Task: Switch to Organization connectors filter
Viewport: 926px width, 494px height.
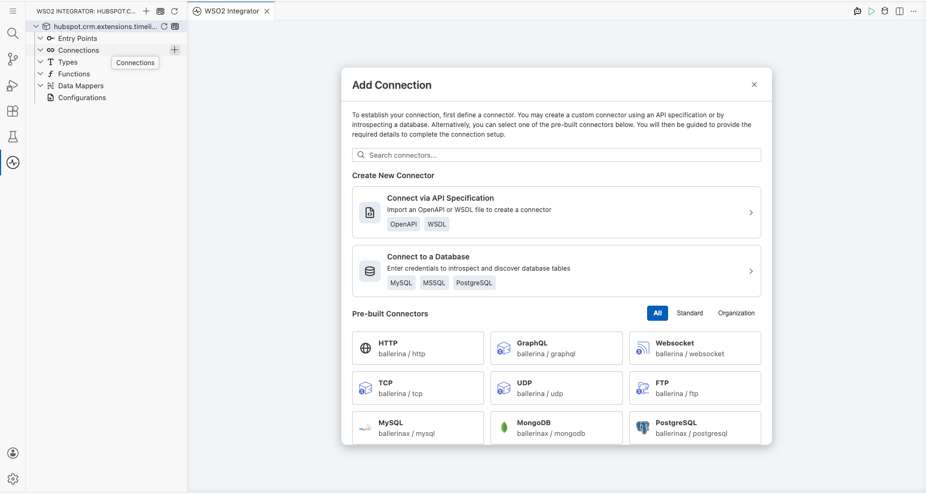Action: [x=736, y=313]
